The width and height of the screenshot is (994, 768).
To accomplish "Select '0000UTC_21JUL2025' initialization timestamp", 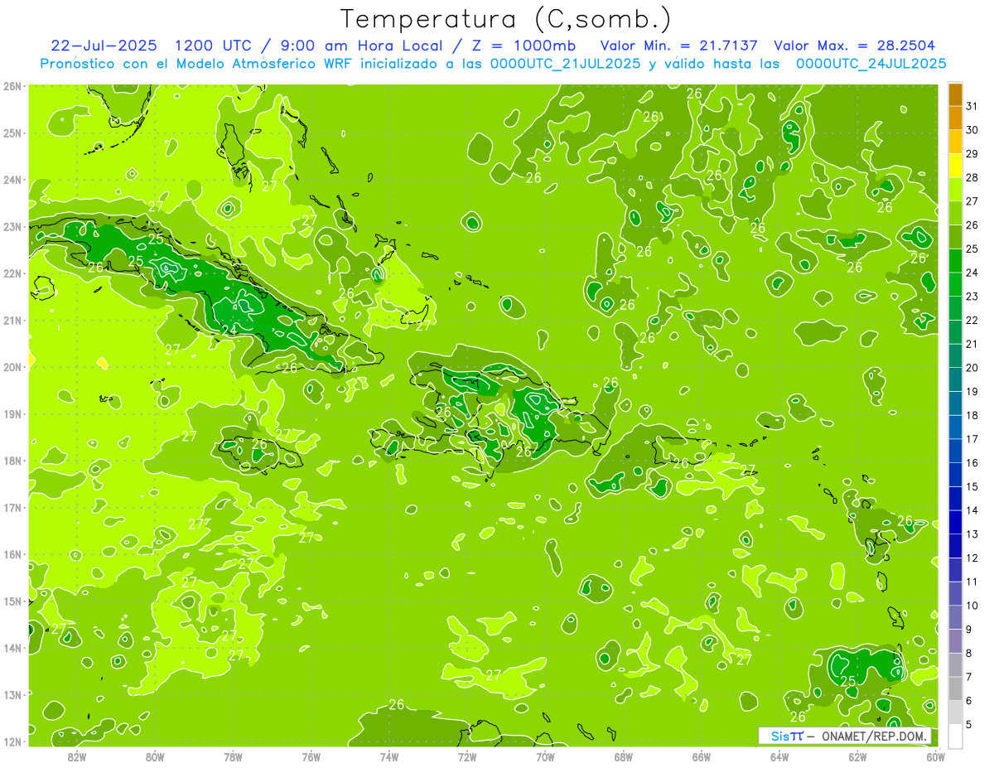I will point(565,63).
